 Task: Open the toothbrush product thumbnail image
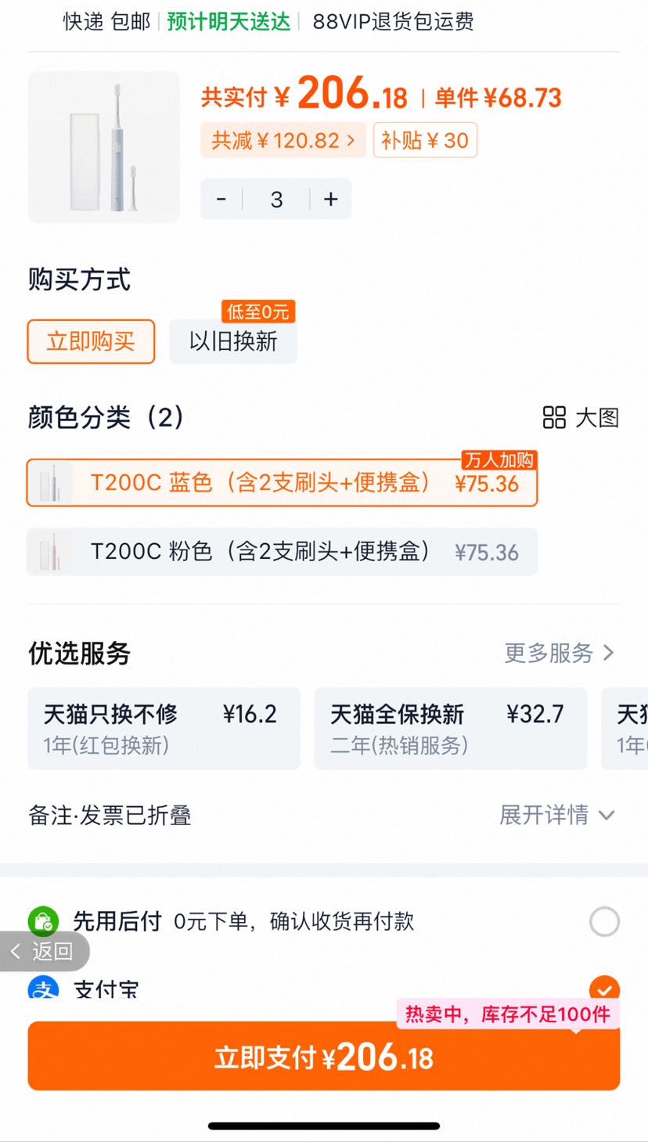coord(104,147)
